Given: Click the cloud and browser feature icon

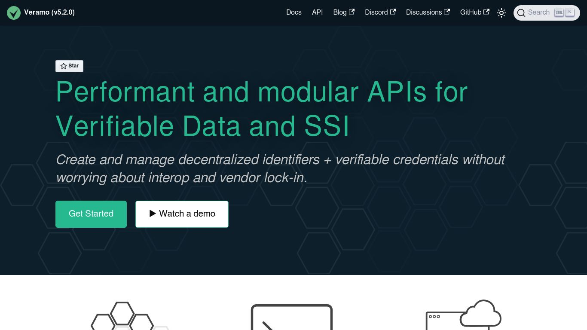Looking at the screenshot, I should pyautogui.click(x=463, y=315).
